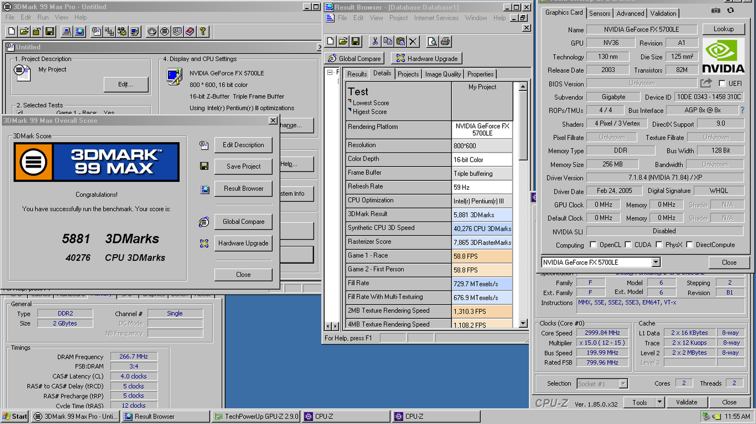This screenshot has height=424, width=756.
Task: Click GPU Name field NVIDIA GeForce FX 5700LE
Action: pos(641,29)
